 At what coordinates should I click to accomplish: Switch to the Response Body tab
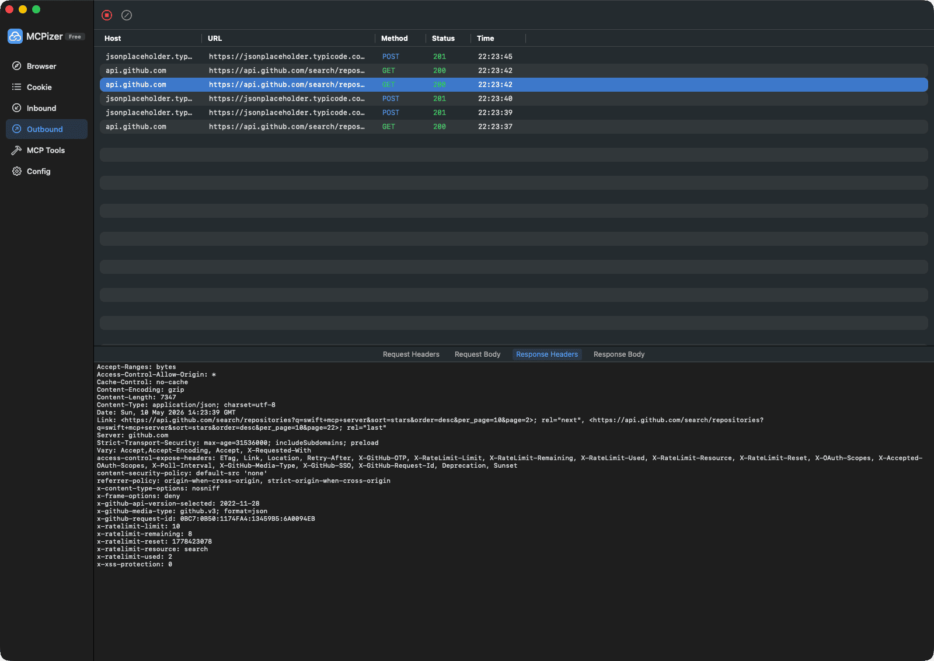(619, 354)
